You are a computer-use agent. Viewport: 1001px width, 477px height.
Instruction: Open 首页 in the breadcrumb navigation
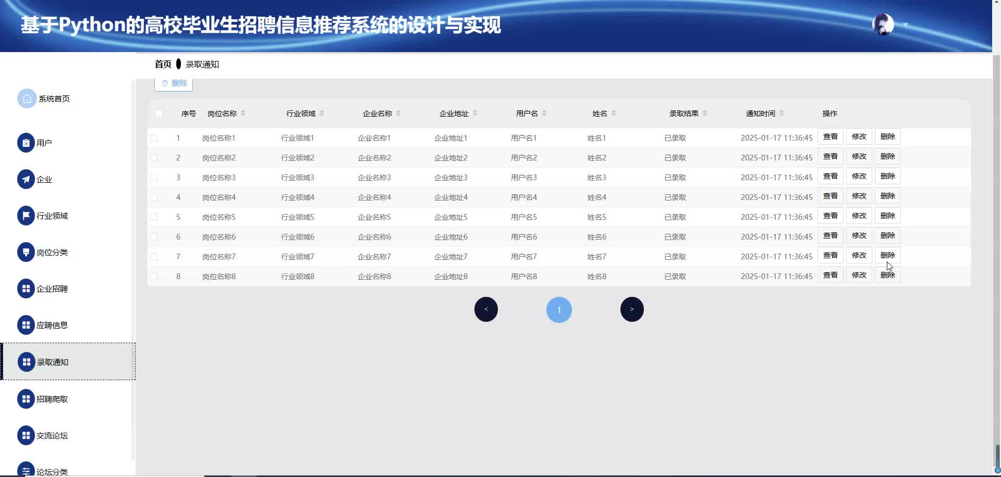pyautogui.click(x=162, y=64)
